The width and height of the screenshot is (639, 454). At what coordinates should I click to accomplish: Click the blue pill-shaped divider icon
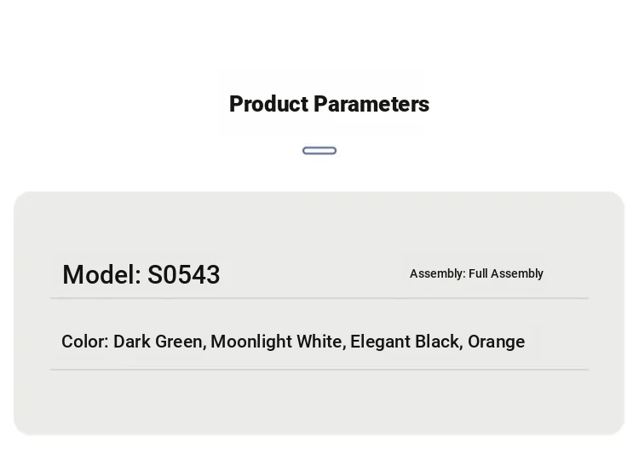tap(319, 151)
